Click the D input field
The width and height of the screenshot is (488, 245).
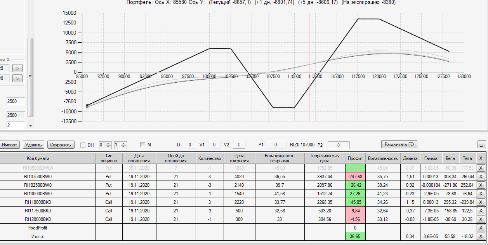(x=190, y=145)
